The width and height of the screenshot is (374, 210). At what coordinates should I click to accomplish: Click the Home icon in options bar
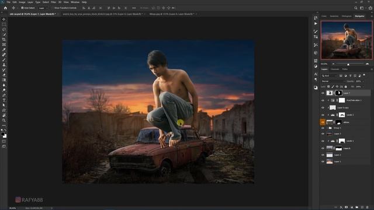point(5,8)
